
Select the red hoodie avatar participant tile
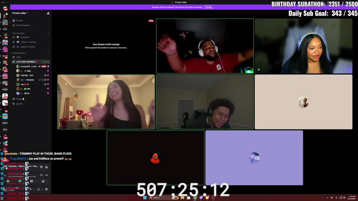point(155,158)
